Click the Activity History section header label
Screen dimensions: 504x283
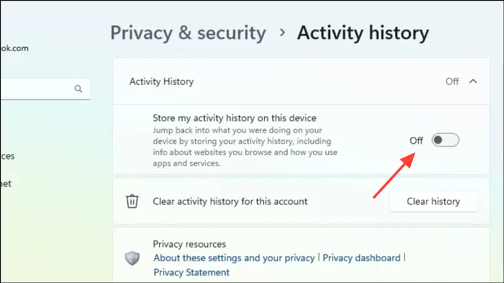[x=161, y=82]
